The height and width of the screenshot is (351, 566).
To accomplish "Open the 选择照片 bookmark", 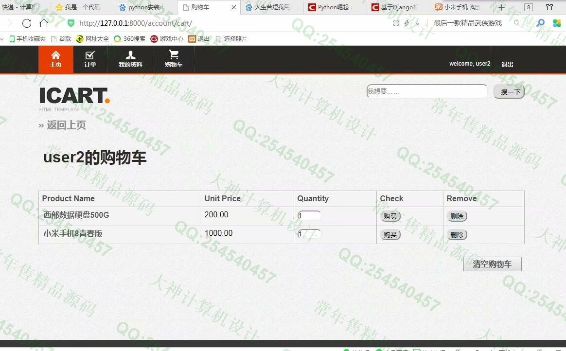I will tap(231, 38).
